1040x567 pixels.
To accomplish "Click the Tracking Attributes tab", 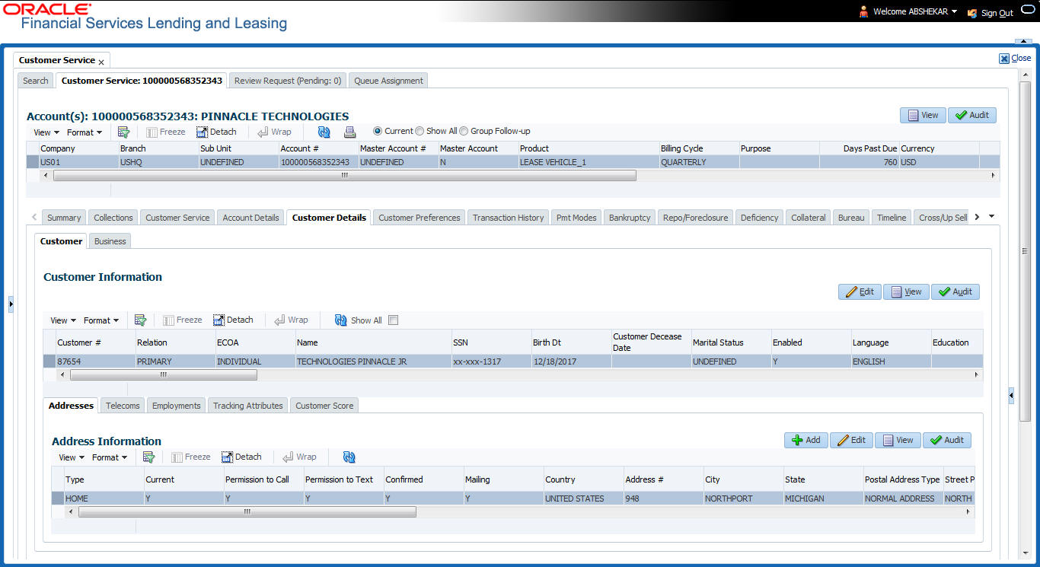I will coord(248,406).
